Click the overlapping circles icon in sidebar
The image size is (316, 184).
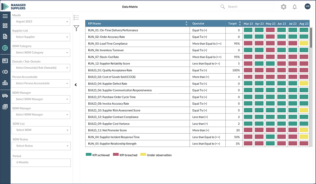[x=5, y=72]
